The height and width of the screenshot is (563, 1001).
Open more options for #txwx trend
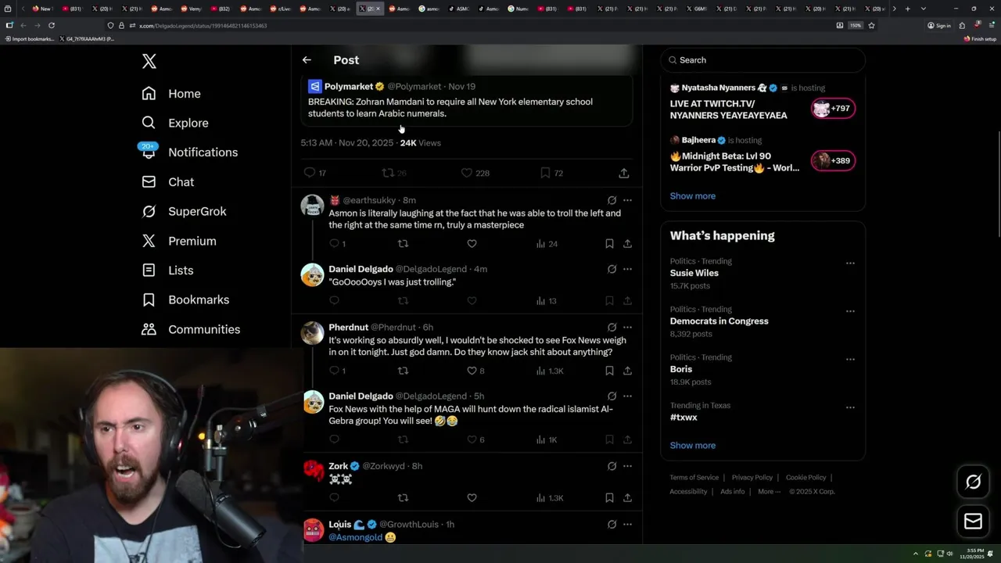pos(850,407)
